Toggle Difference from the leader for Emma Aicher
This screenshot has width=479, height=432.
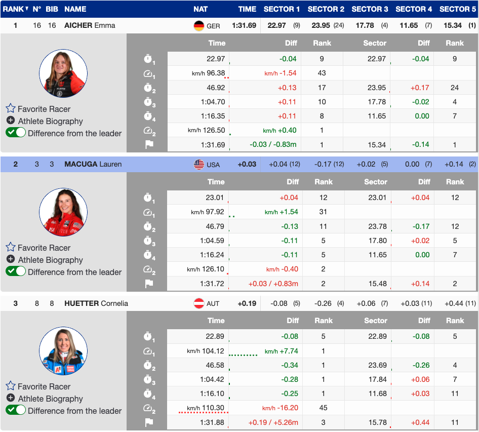[x=16, y=133]
